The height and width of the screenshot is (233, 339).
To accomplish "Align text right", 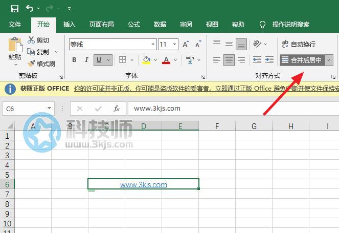I will [241, 60].
